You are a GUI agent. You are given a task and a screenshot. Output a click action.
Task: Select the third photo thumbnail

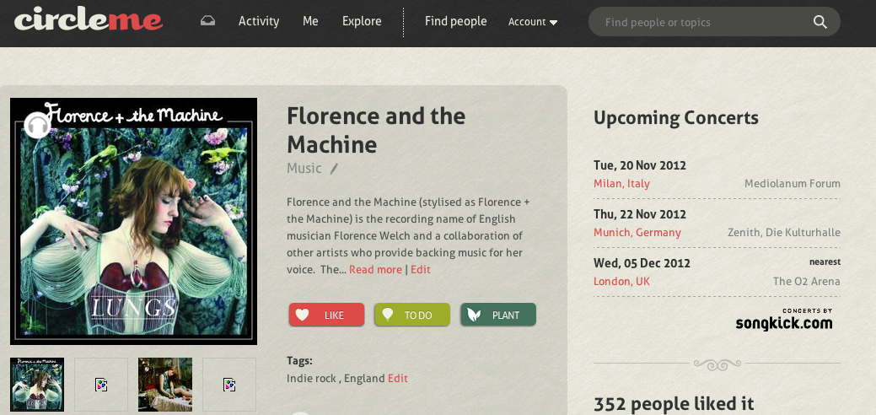coord(165,385)
